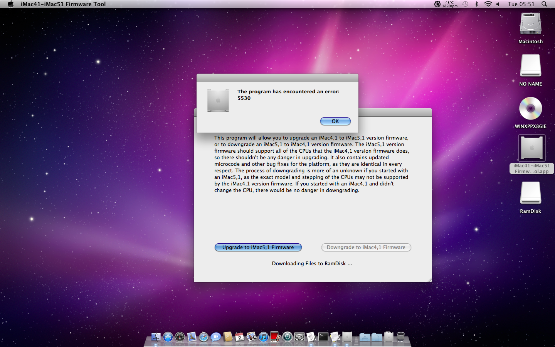Open Time Machine in the Dock
This screenshot has width=555, height=347.
click(x=288, y=337)
